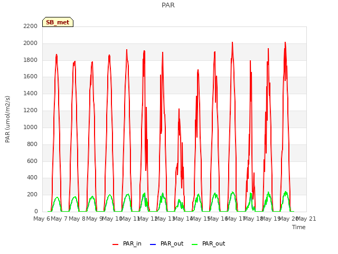
Task: Click the 800 y-axis tick label
Action: point(32,144)
